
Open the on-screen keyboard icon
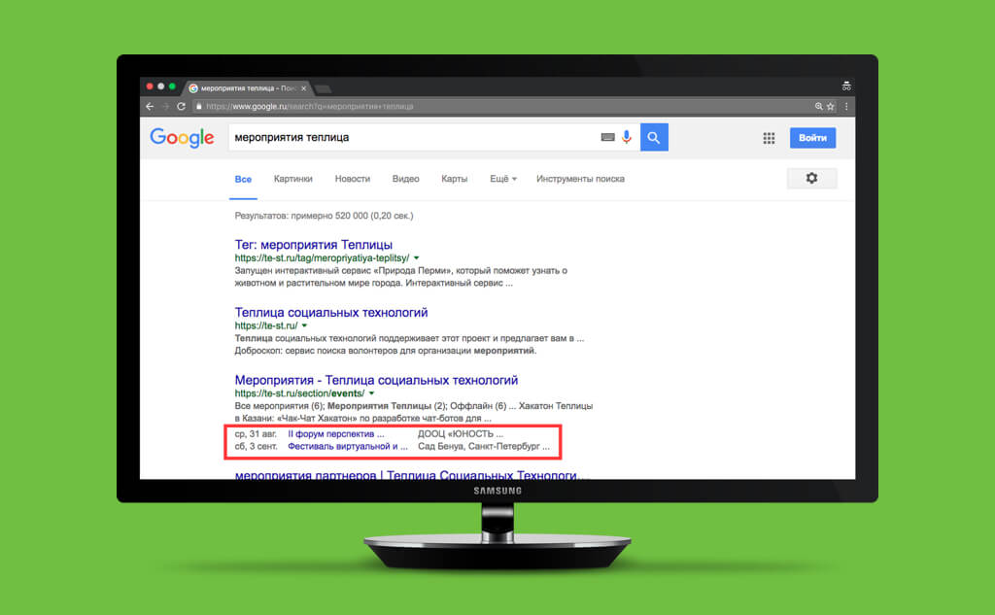tap(607, 137)
